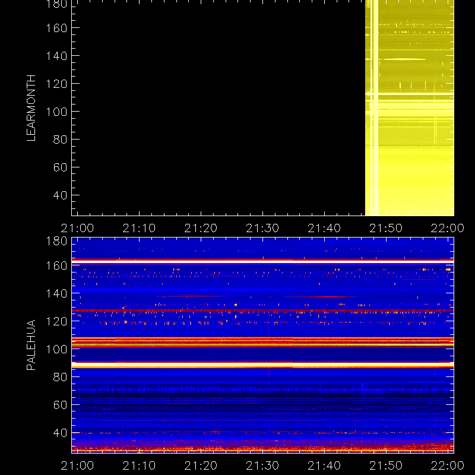The height and width of the screenshot is (475, 475).
Task: Select the 120 tick label on Palehua plot
Action: tap(56, 321)
